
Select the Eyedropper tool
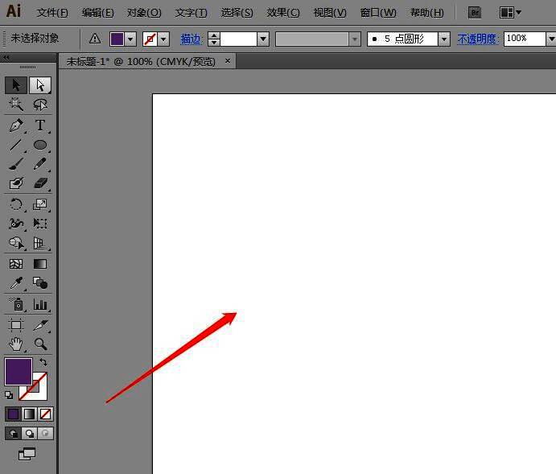point(15,283)
